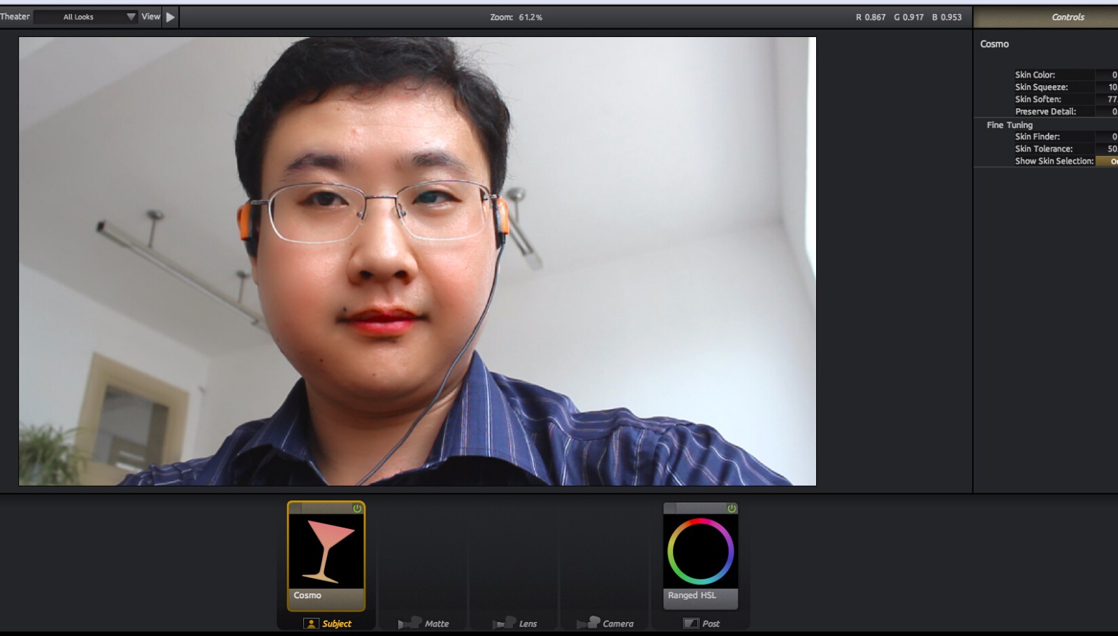The image size is (1118, 636).
Task: Click the Post section square icon
Action: 691,623
